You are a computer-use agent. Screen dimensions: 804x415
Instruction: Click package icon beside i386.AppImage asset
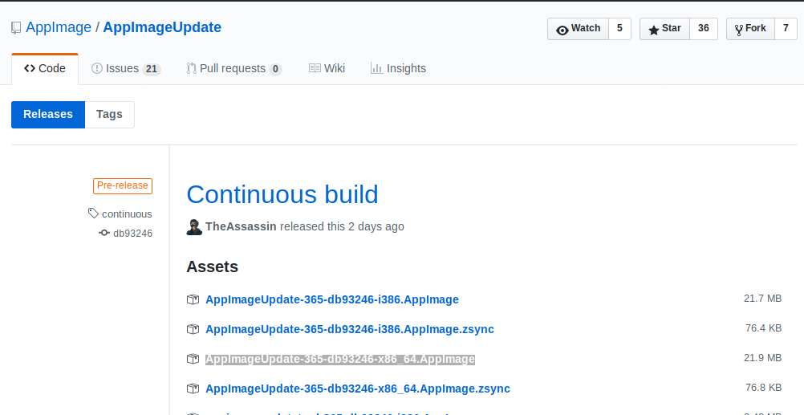193,299
